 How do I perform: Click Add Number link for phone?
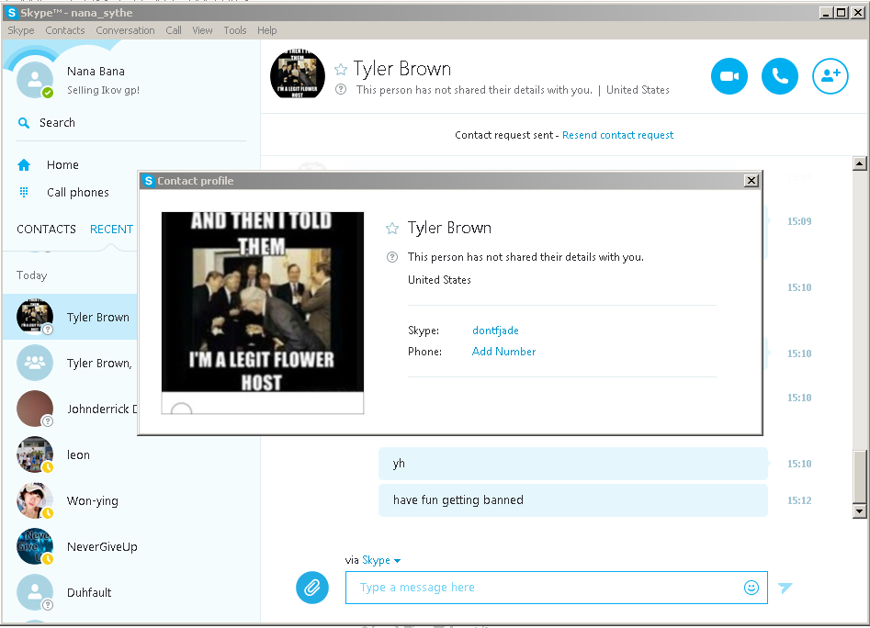pyautogui.click(x=503, y=352)
